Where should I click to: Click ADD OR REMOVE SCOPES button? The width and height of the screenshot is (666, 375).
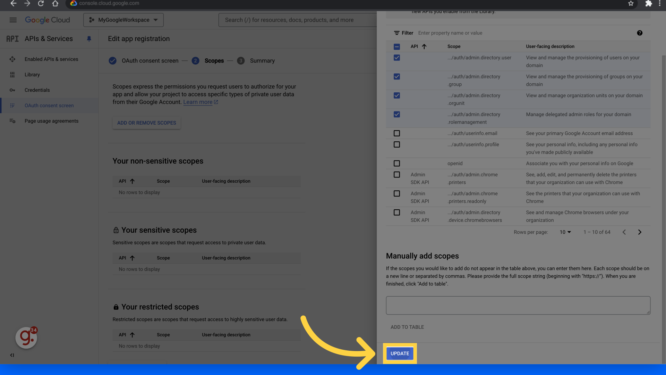pyautogui.click(x=146, y=123)
